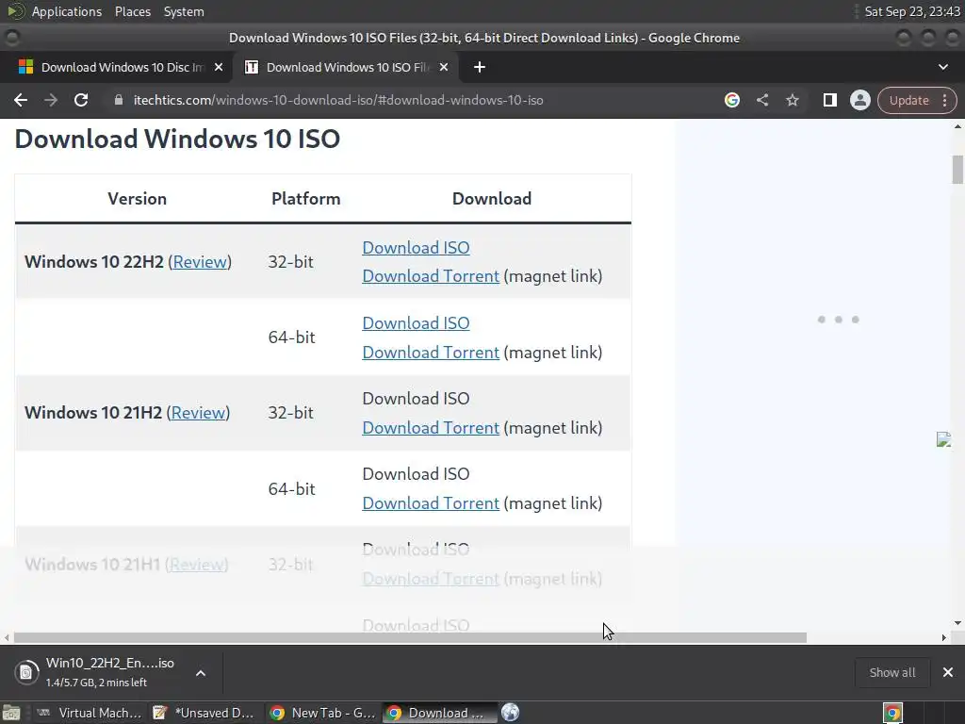The image size is (965, 724).
Task: Select the Download Chrome taskbar window
Action: coord(438,713)
